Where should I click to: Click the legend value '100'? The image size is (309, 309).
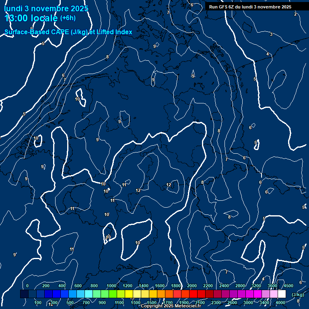[x=38, y=303]
